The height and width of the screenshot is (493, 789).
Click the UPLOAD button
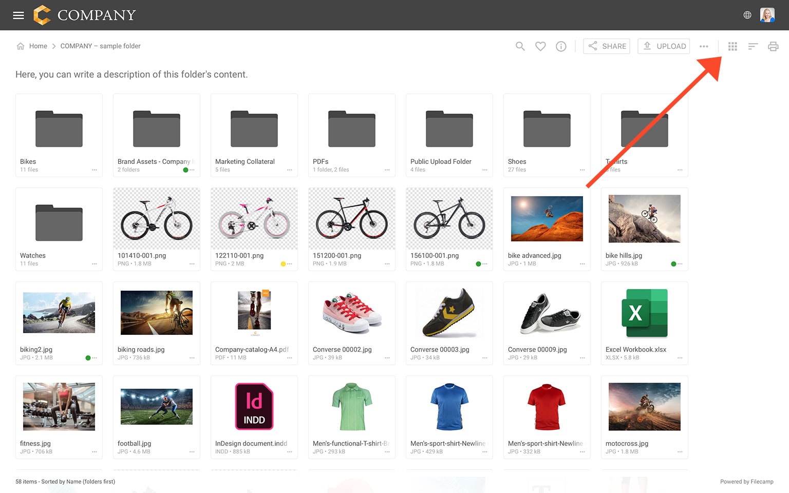pos(664,46)
